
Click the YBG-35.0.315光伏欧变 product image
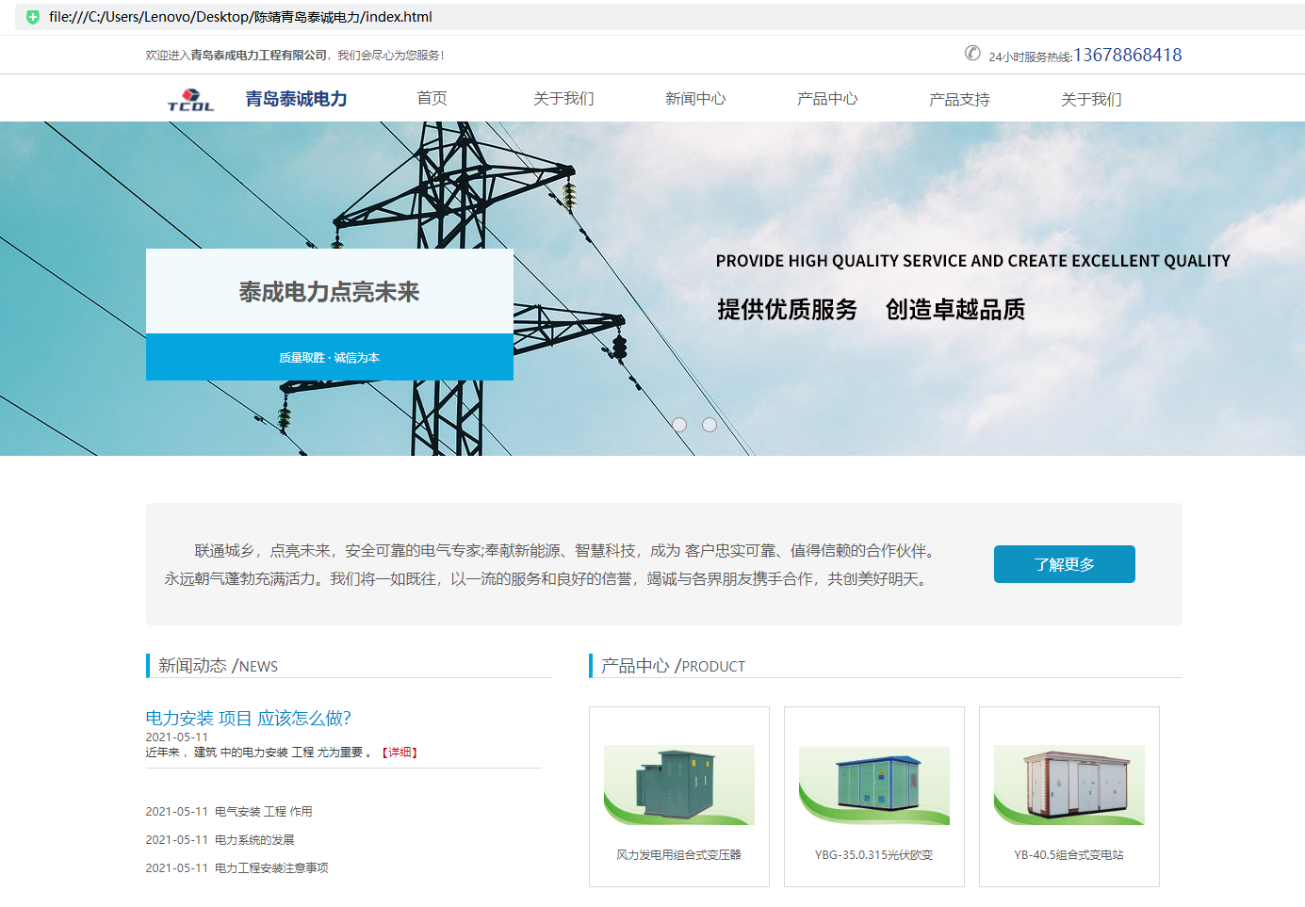pos(874,785)
